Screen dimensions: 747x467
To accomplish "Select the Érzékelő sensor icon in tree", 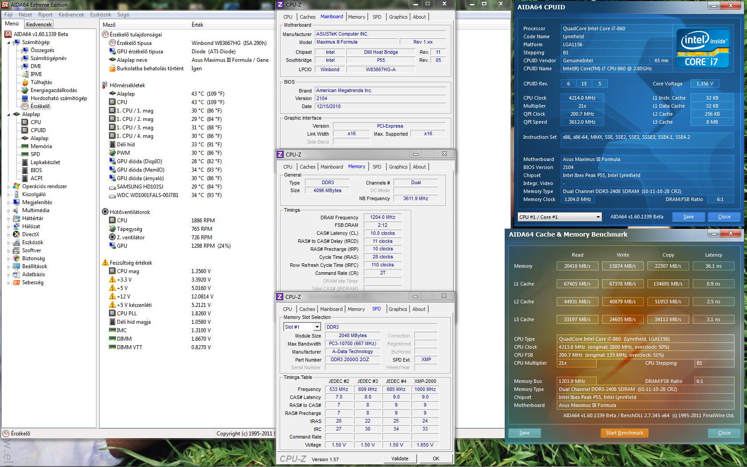I will (x=25, y=106).
